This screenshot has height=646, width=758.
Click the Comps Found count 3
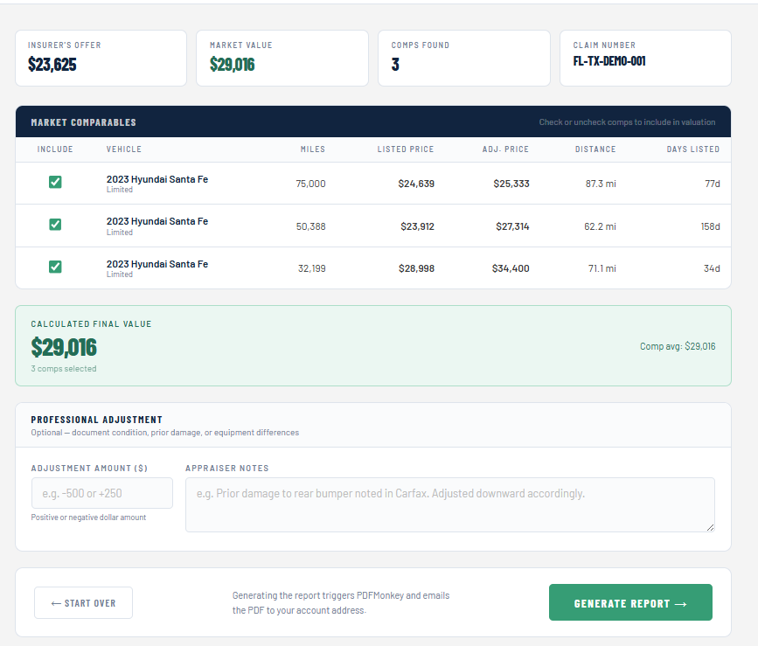(395, 65)
